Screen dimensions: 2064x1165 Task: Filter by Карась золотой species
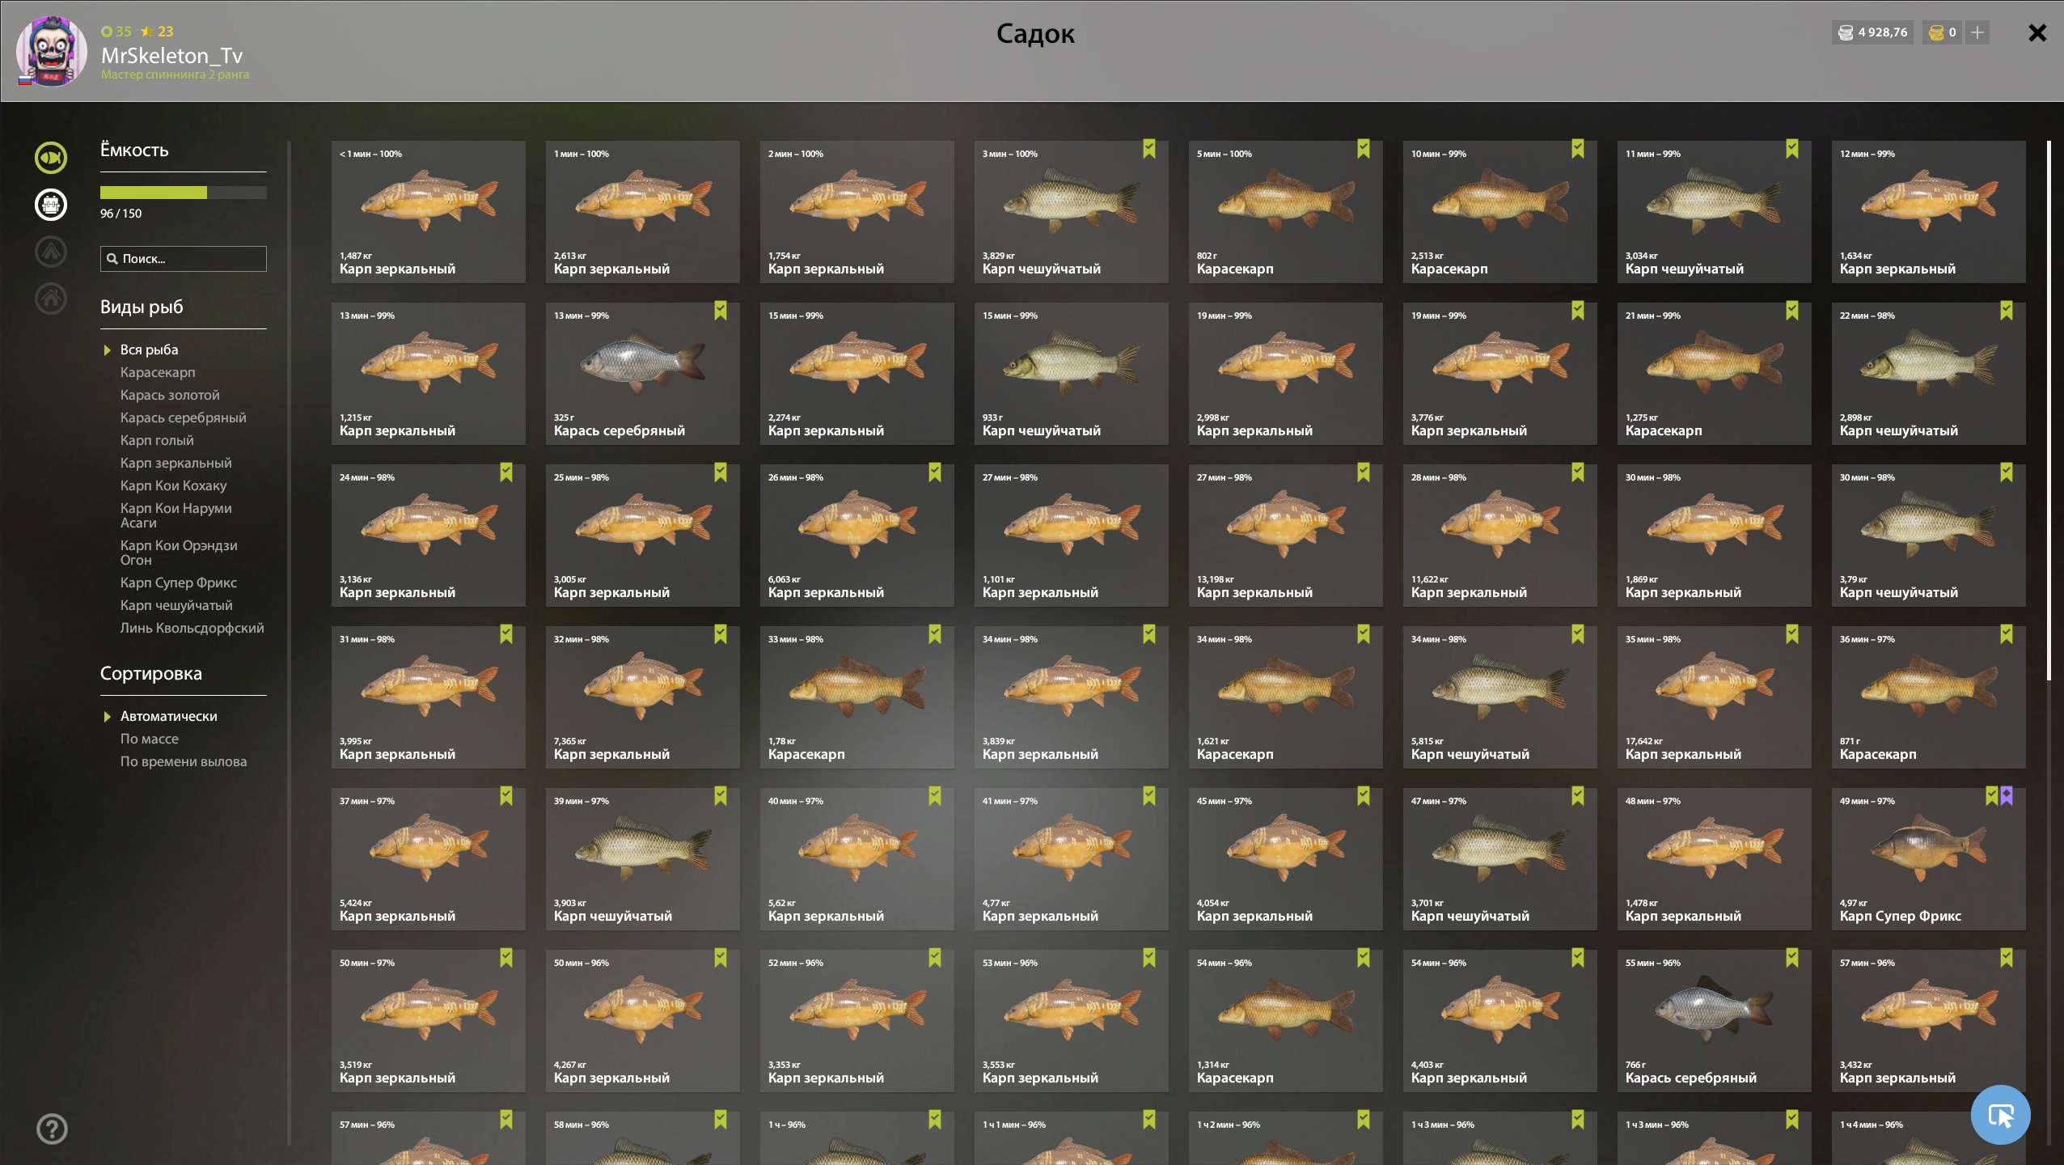point(170,395)
